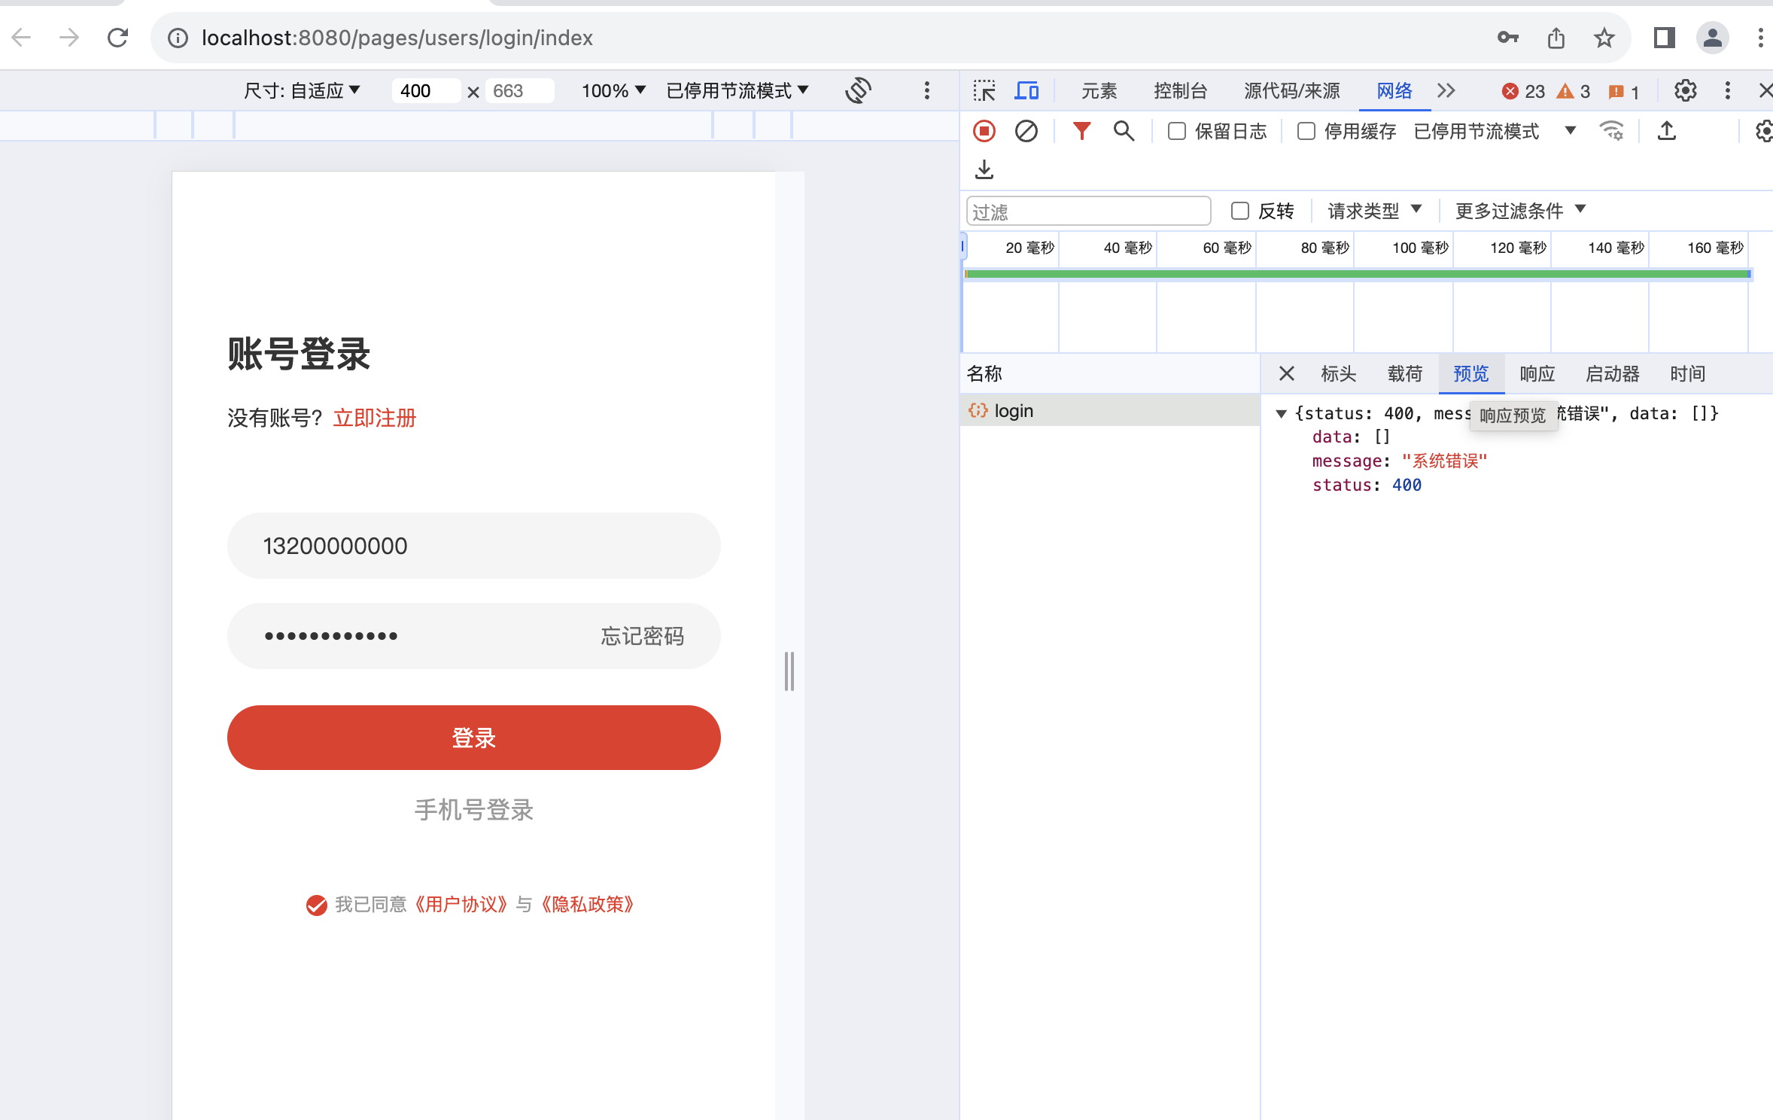Switch to the 源代码/来源 tab
Viewport: 1773px width, 1120px height.
pos(1292,91)
